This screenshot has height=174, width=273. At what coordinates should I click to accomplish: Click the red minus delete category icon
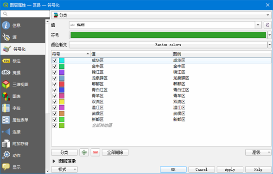(x=95, y=152)
